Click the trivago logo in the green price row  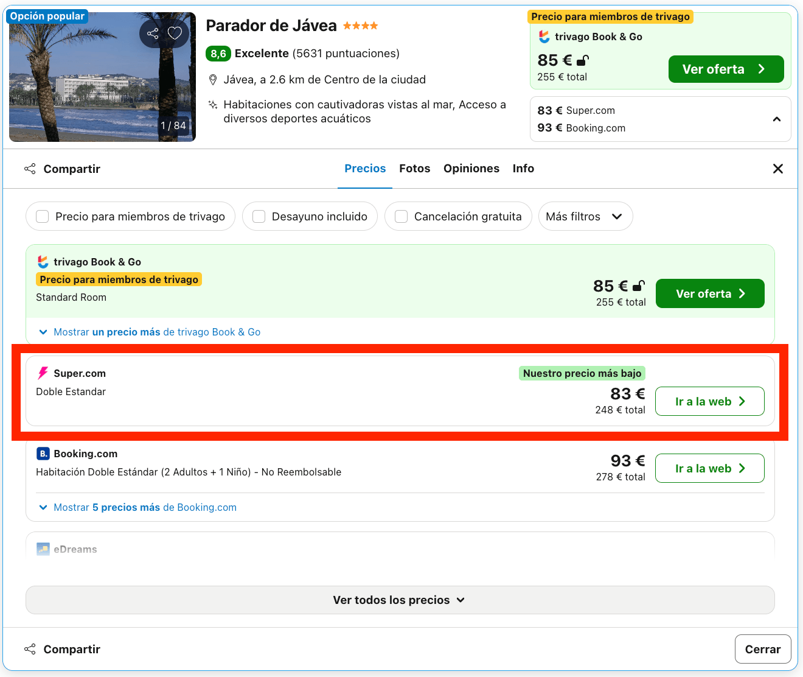[43, 262]
